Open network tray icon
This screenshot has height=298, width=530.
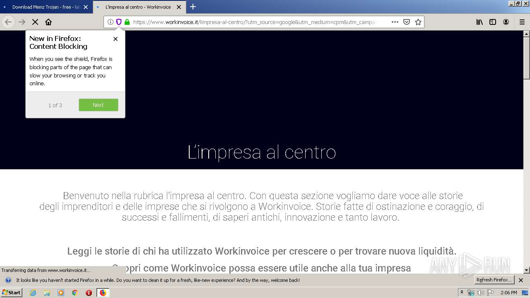coord(471,293)
